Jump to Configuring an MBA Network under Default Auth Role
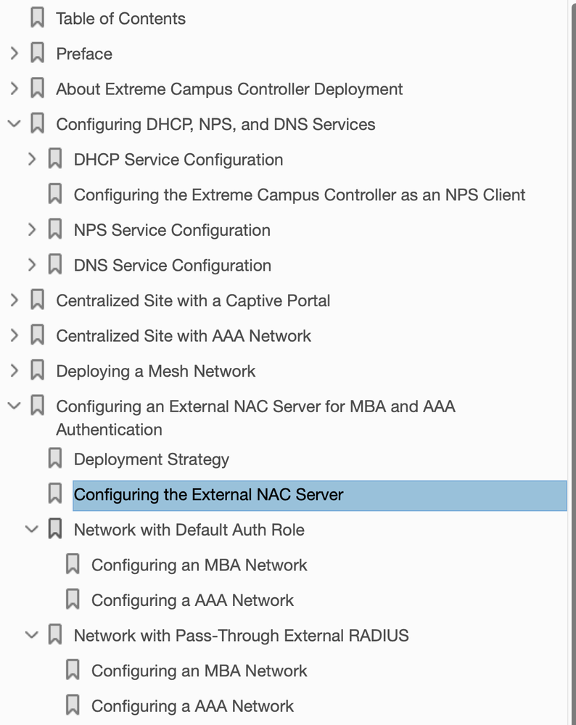Viewport: 576px width, 725px height. click(x=199, y=565)
